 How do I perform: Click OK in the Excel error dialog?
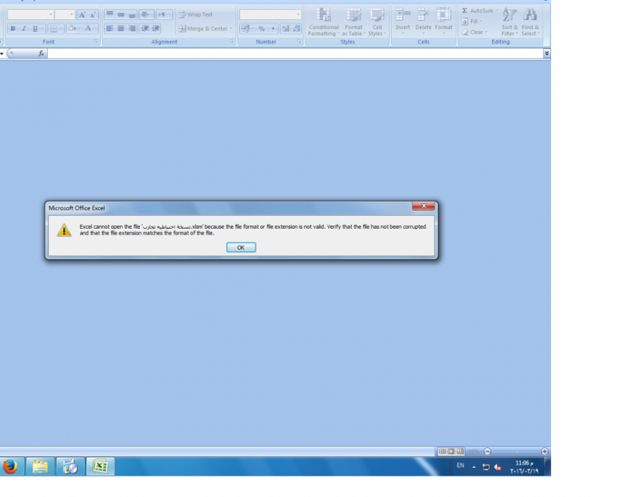pyautogui.click(x=241, y=247)
